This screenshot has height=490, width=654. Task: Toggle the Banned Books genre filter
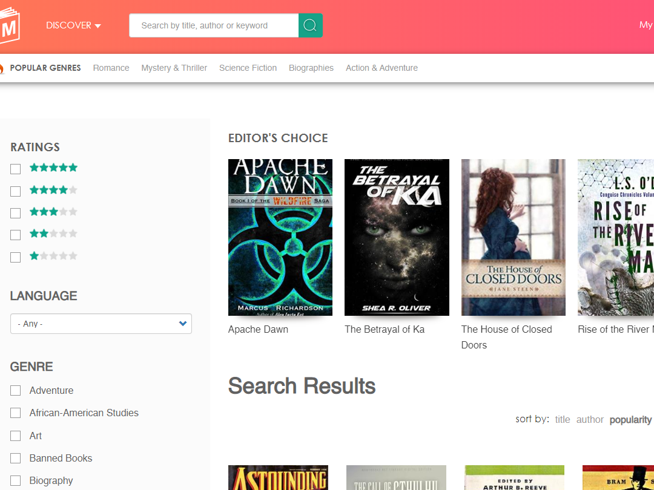[x=16, y=459]
